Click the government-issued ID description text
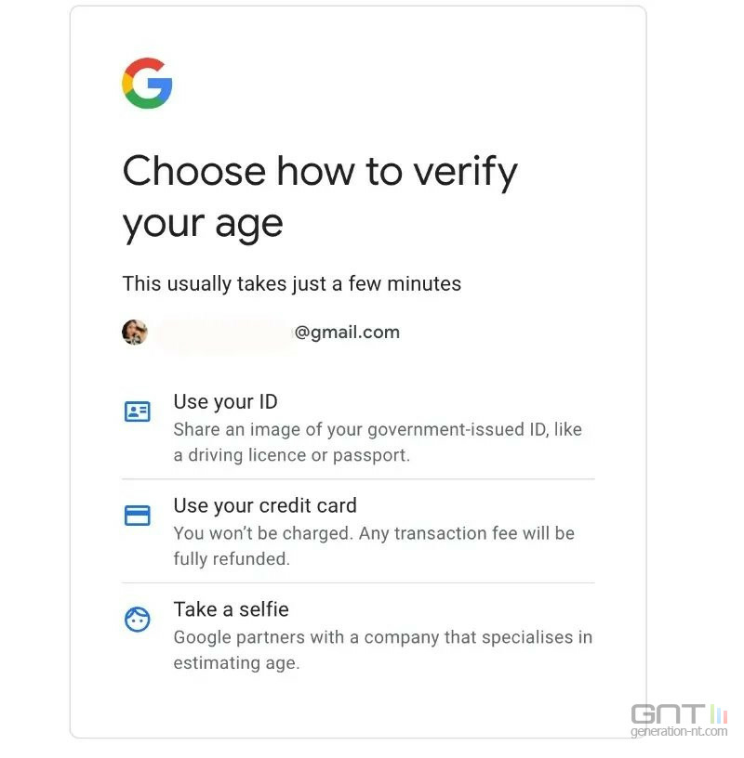This screenshot has height=758, width=744. pyautogui.click(x=378, y=431)
